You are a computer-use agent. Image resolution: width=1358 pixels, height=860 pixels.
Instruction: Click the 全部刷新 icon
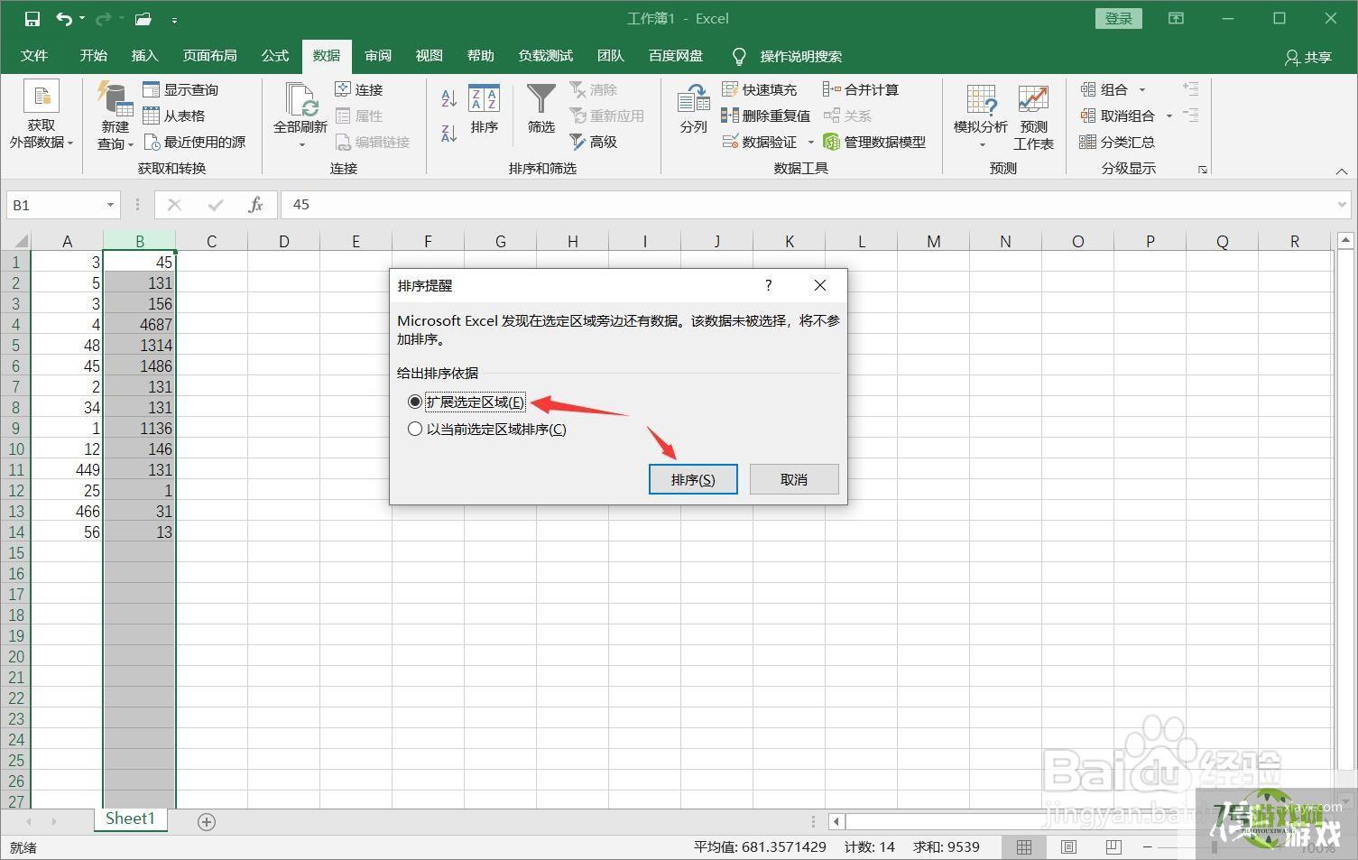(x=300, y=97)
